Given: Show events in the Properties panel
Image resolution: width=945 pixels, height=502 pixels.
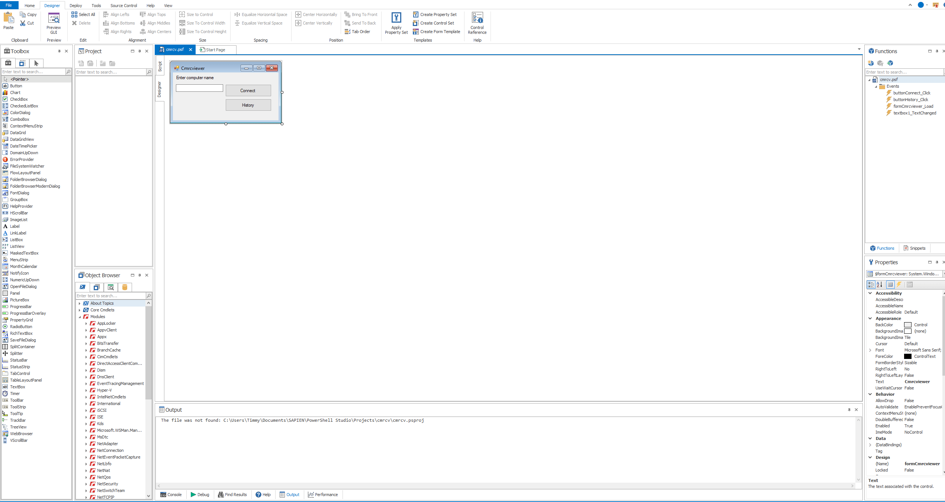Looking at the screenshot, I should (x=899, y=284).
